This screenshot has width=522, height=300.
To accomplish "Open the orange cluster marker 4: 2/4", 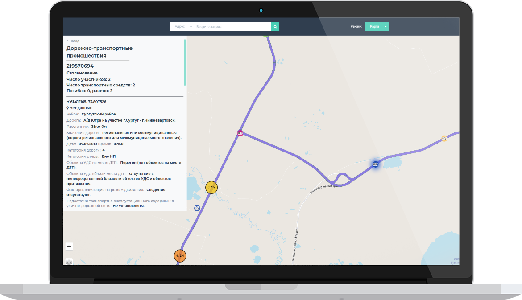I will 180,256.
